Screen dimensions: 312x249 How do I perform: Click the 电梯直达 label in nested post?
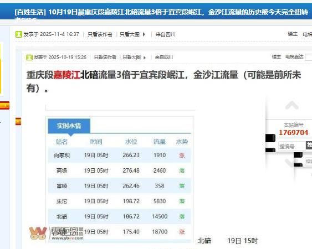(x=294, y=57)
